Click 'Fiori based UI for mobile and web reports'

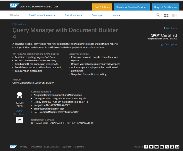coord(37,64)
